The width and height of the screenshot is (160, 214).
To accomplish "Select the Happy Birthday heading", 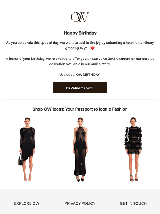I will 80,33.
